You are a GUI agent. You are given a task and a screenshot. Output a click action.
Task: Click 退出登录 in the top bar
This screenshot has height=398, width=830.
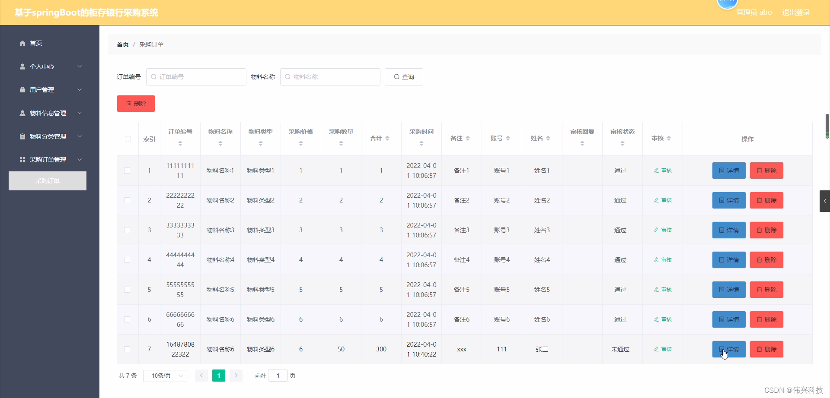(x=796, y=12)
